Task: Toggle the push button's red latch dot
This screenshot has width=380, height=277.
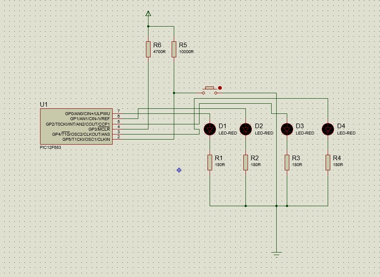Action: (x=220, y=88)
